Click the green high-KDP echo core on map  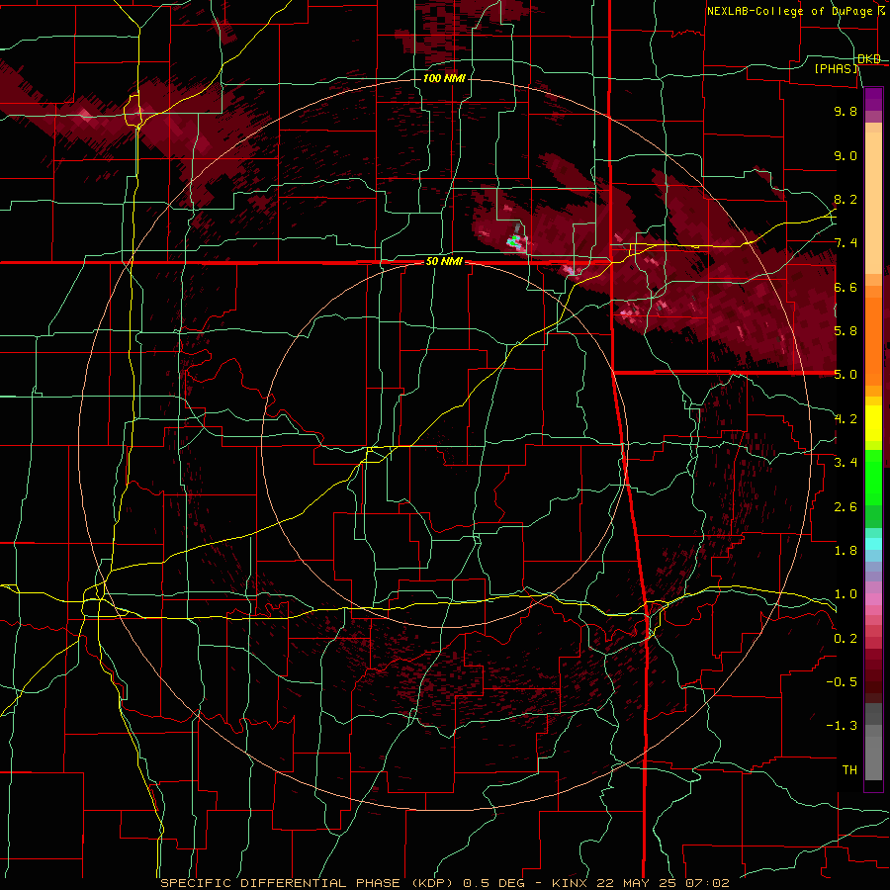[514, 241]
